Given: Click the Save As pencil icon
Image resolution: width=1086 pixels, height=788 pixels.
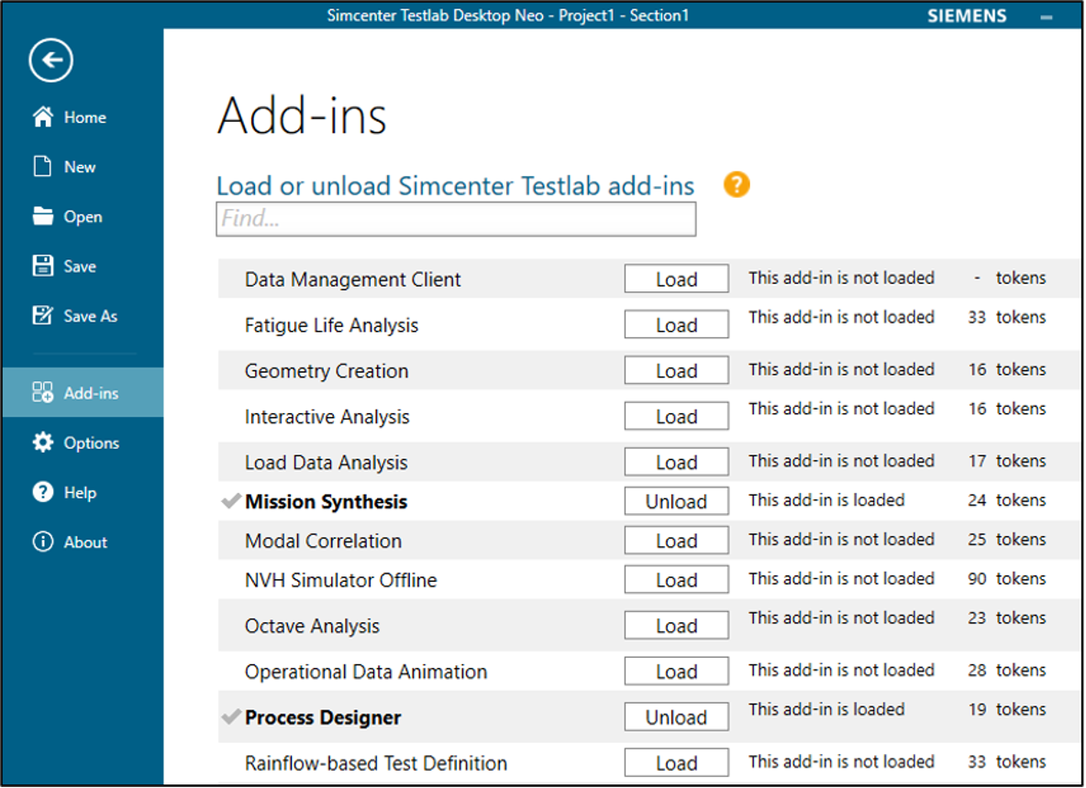Looking at the screenshot, I should click(x=43, y=316).
